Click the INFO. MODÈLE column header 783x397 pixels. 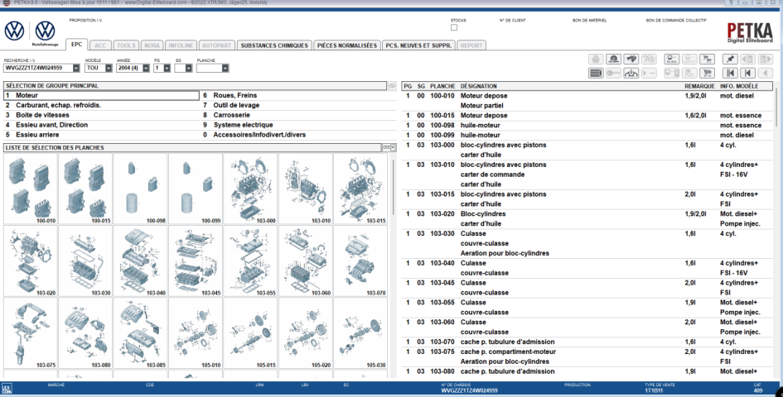(738, 86)
